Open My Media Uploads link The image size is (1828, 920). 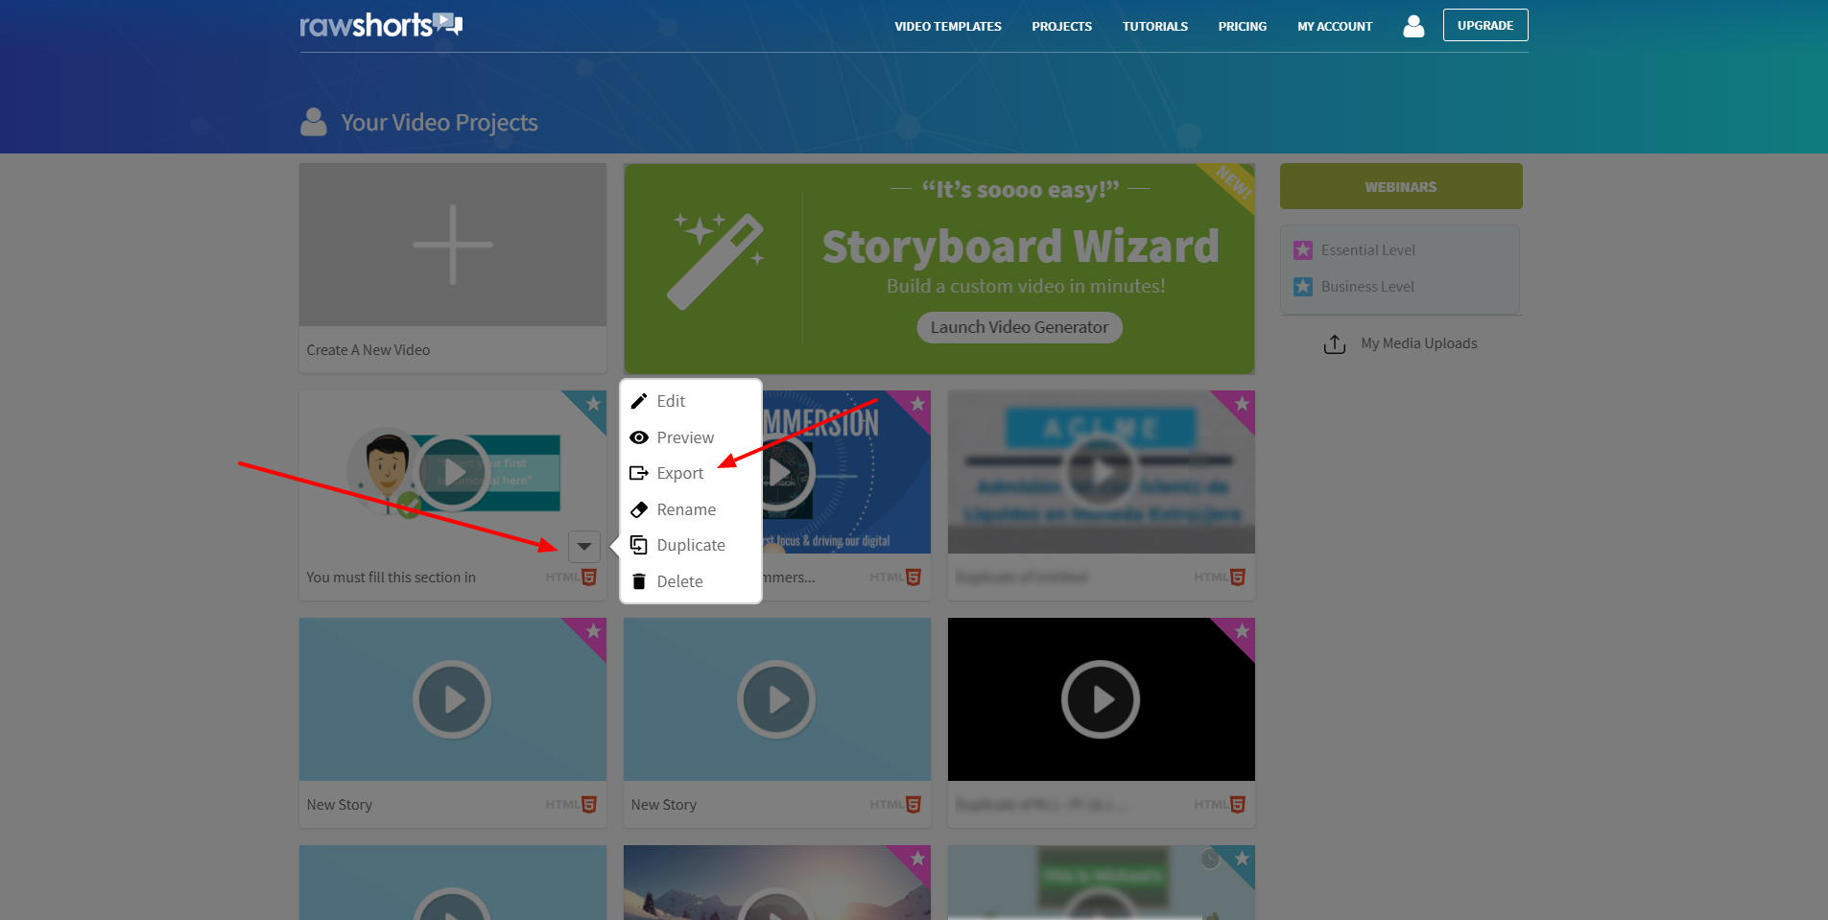click(1419, 343)
